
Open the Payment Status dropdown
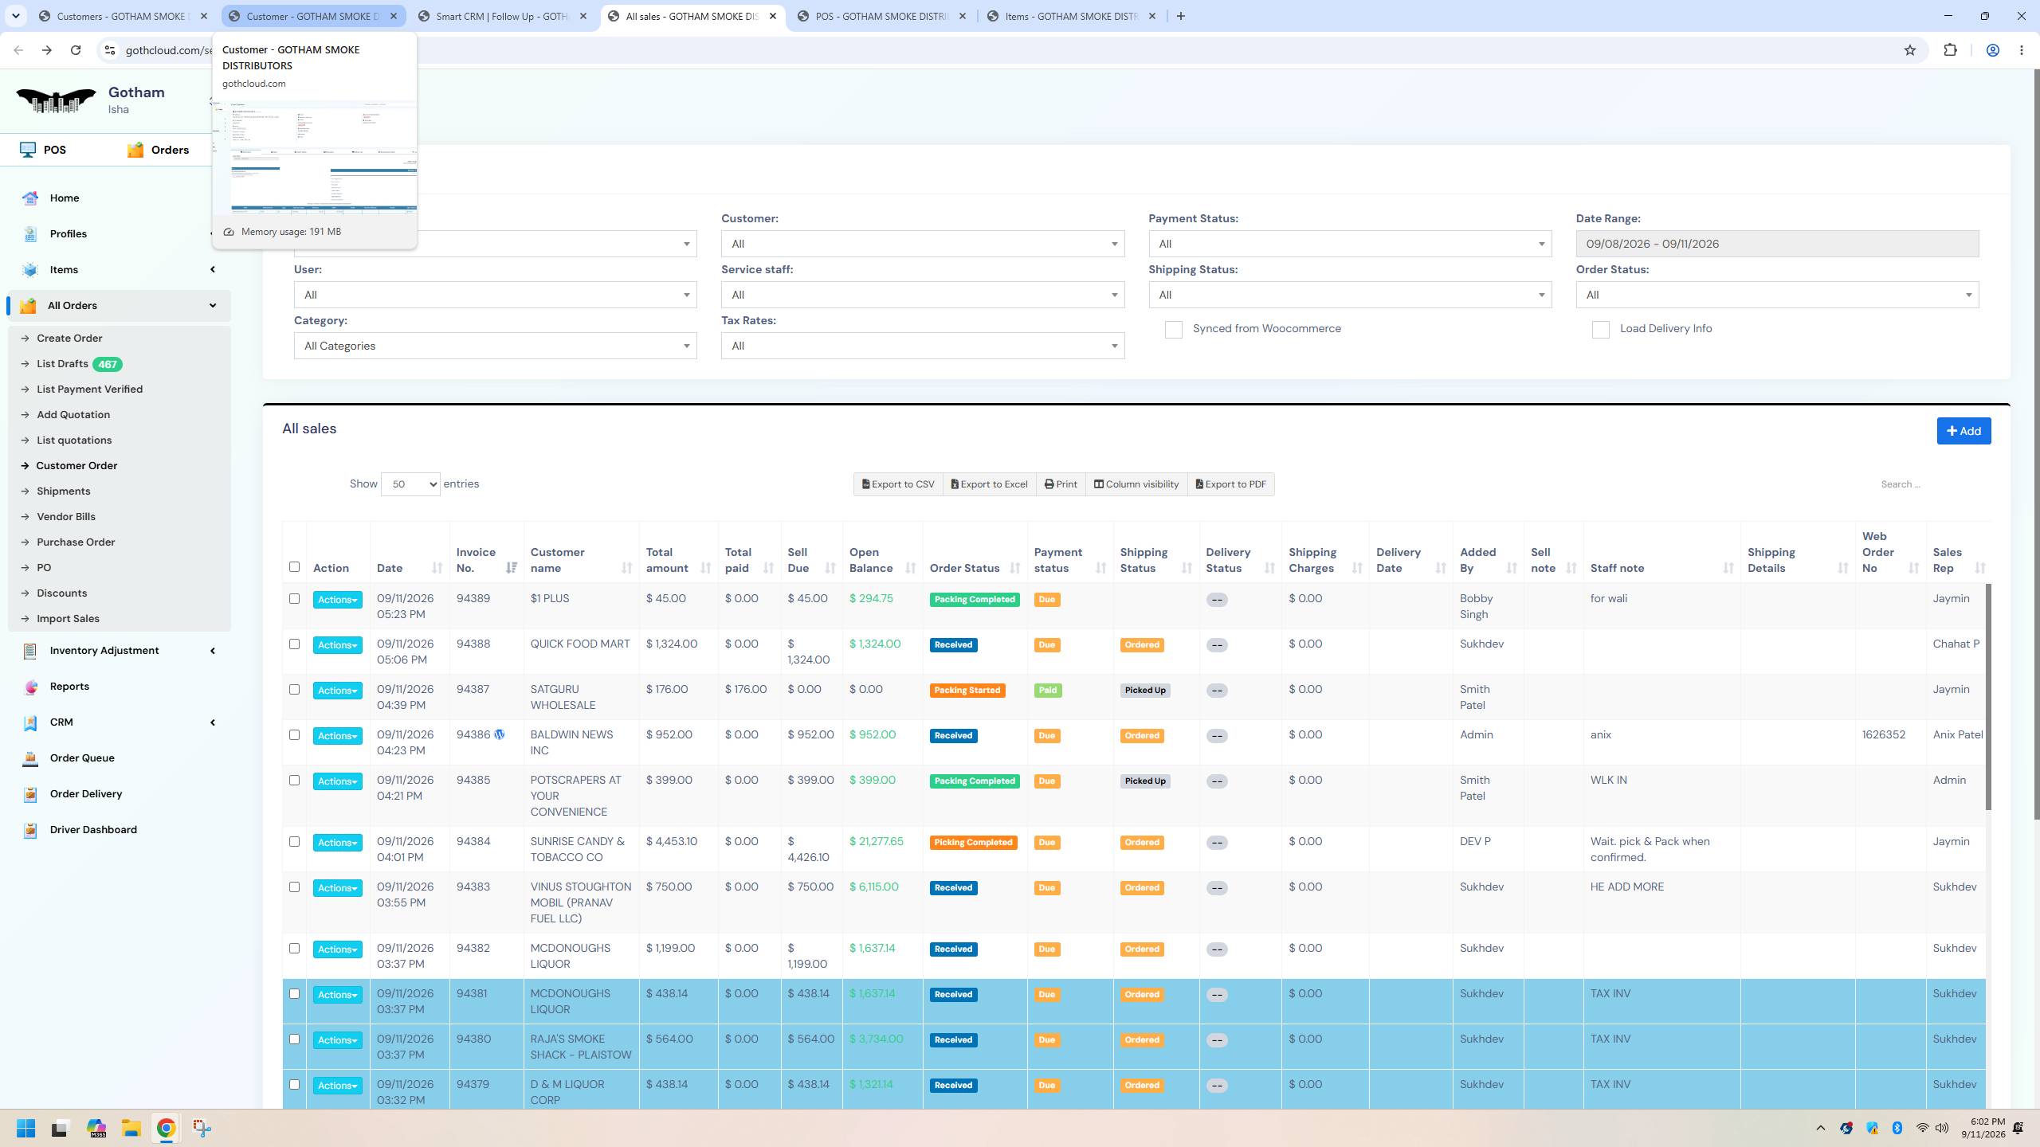tap(1350, 244)
